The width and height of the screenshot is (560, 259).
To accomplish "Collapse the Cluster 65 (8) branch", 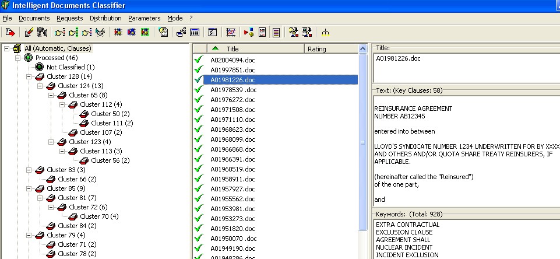I will 51,95.
